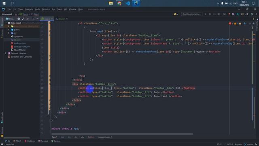The image size is (259, 146).
Task: Click the ENG language indicator
Action: pyautogui.click(x=236, y=3)
